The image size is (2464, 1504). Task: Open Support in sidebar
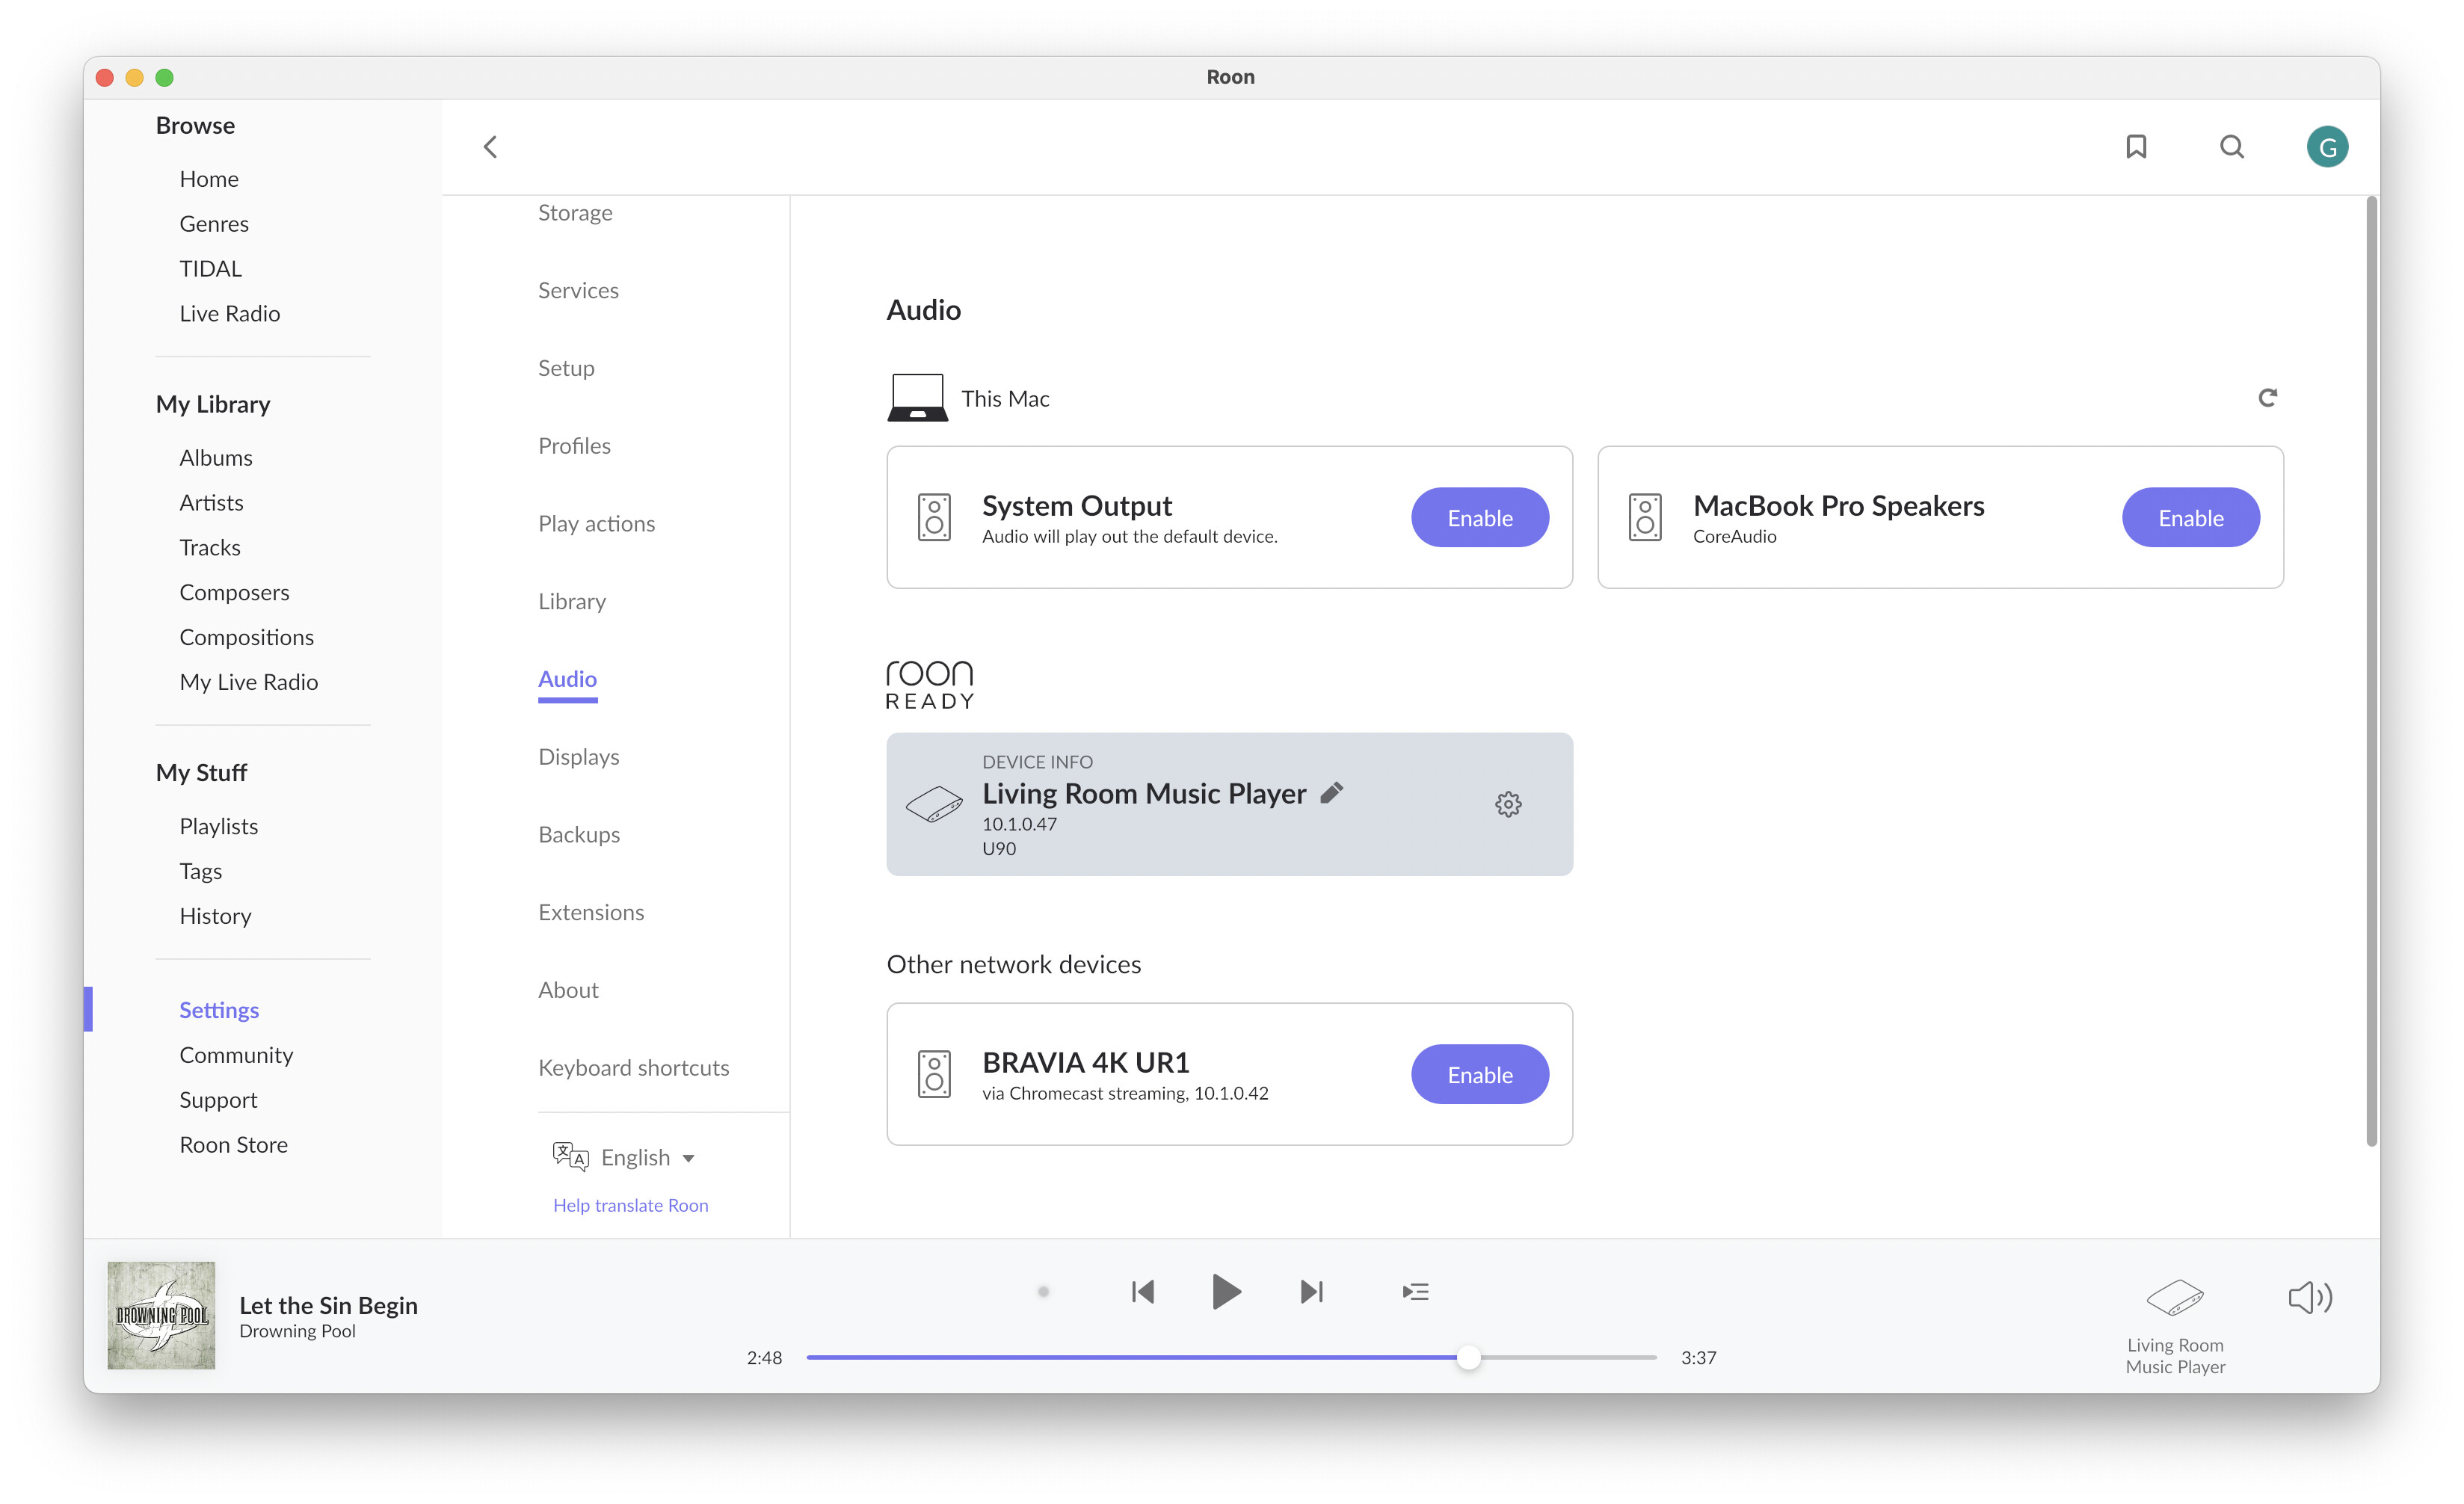218,1100
